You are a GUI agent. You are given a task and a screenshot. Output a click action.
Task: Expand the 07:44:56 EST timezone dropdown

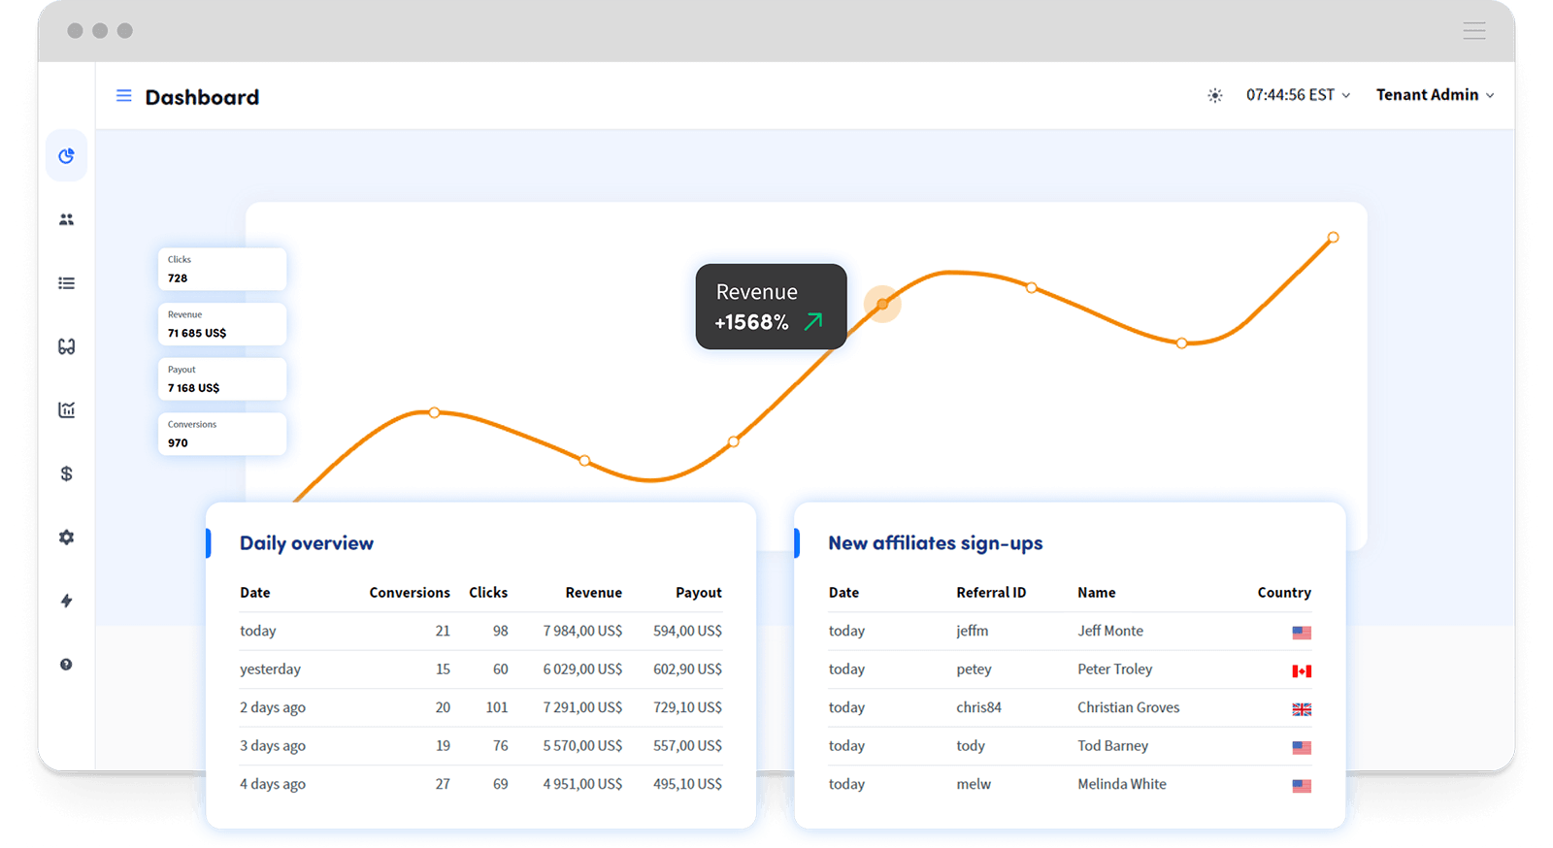point(1298,95)
